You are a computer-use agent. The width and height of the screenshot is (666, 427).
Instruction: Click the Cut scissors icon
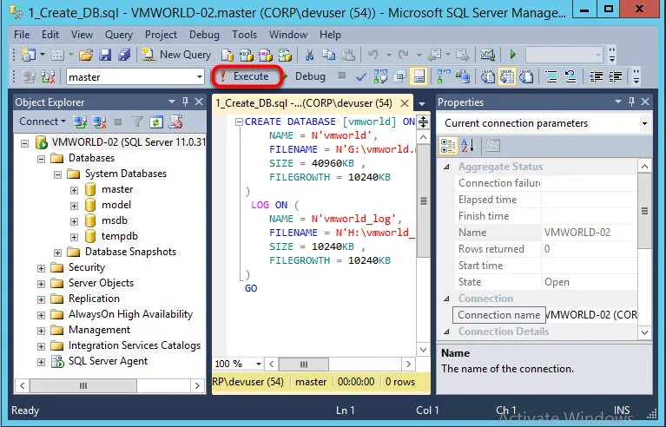coord(310,55)
